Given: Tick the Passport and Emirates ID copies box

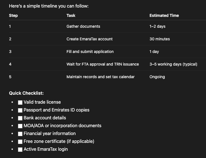Looking at the screenshot, I should point(20,110).
